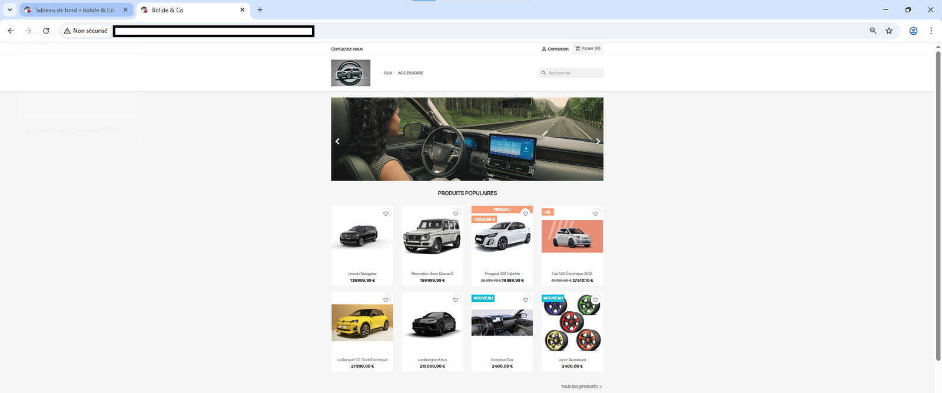Click the Lincoln Navigator product name
The width and height of the screenshot is (942, 393).
[362, 274]
